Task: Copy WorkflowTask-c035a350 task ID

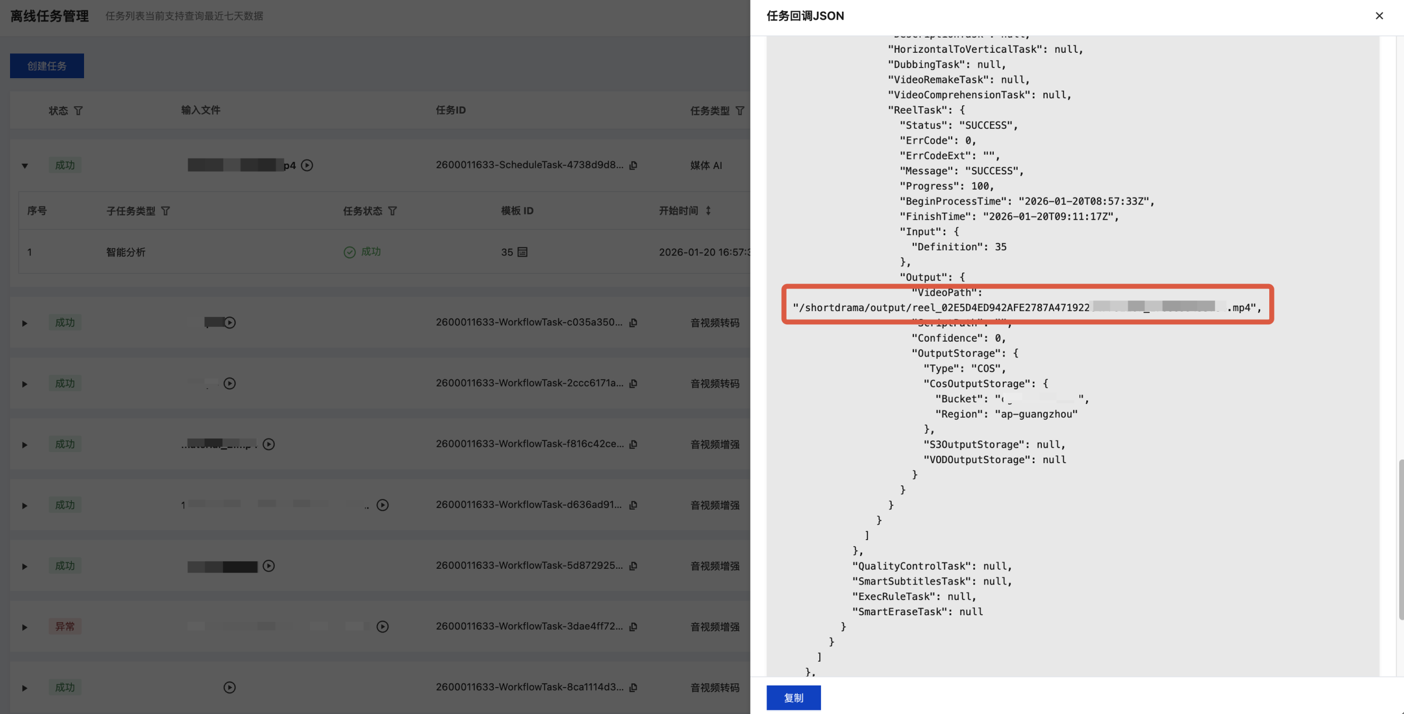Action: (x=633, y=323)
